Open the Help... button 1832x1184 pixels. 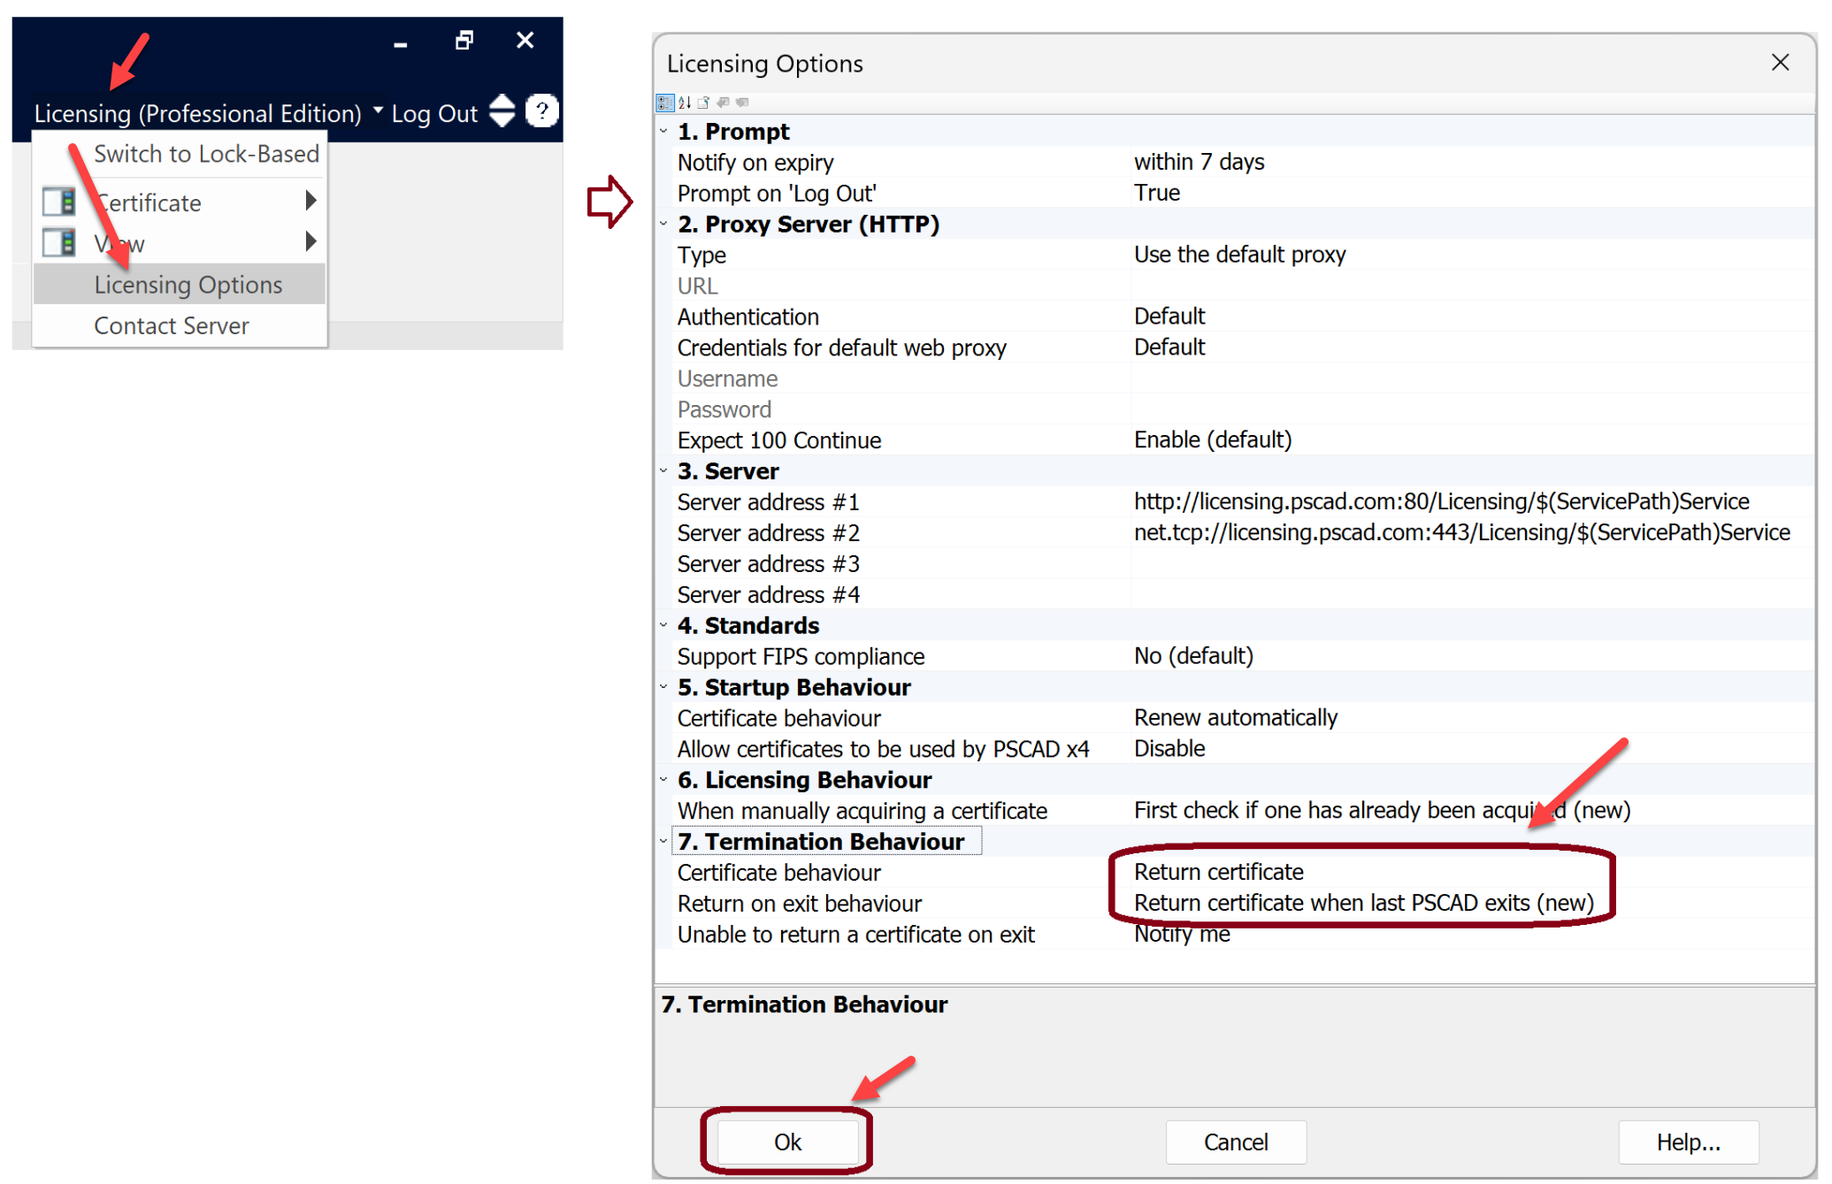click(1689, 1142)
